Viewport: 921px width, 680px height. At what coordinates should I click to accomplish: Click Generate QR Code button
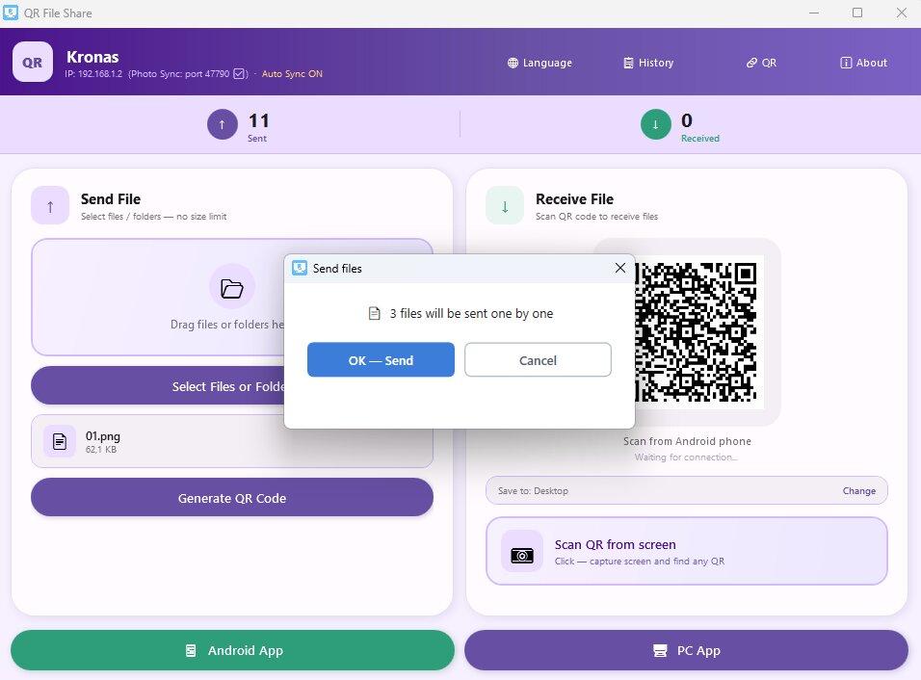(x=232, y=497)
